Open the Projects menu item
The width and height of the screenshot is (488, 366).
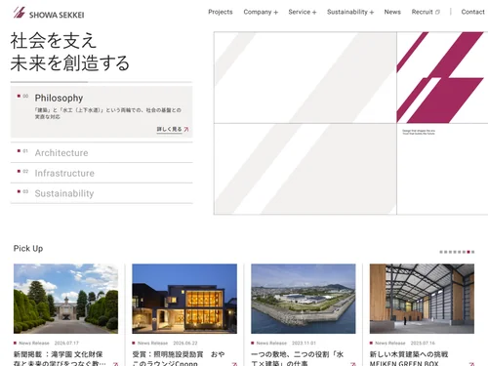(221, 12)
